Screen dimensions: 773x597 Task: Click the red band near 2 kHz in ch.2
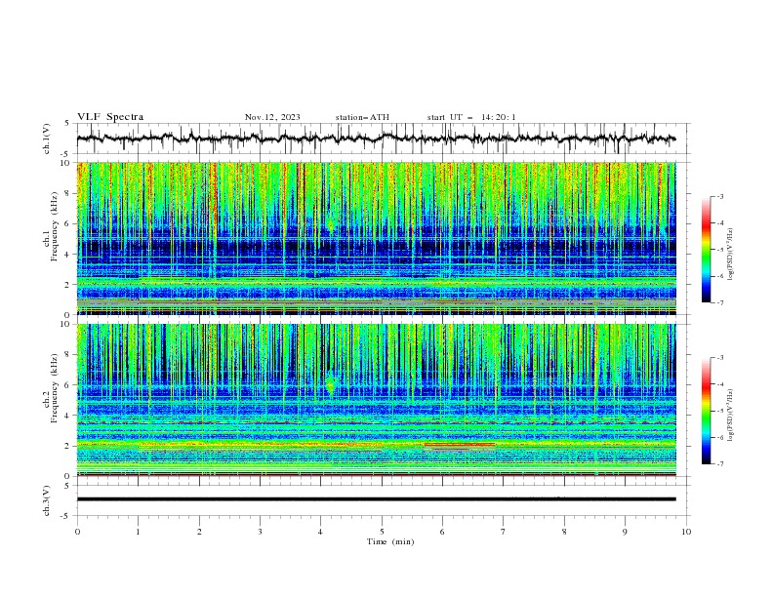[x=460, y=445]
